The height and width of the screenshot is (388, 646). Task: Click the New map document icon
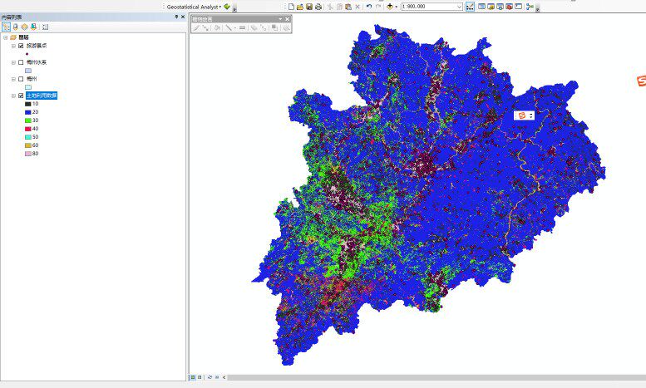coord(291,7)
